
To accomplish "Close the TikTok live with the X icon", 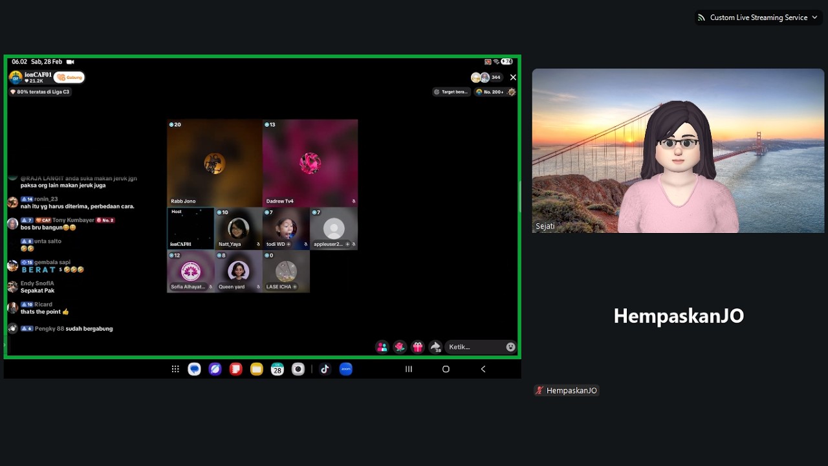I will [x=513, y=78].
